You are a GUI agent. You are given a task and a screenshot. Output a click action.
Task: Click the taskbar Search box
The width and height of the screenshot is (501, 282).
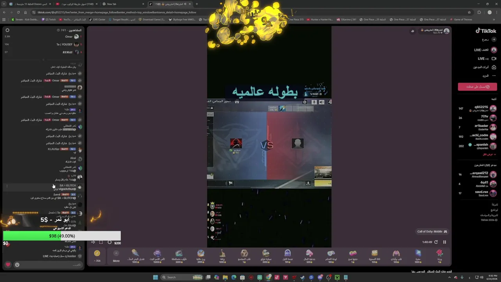click(182, 277)
